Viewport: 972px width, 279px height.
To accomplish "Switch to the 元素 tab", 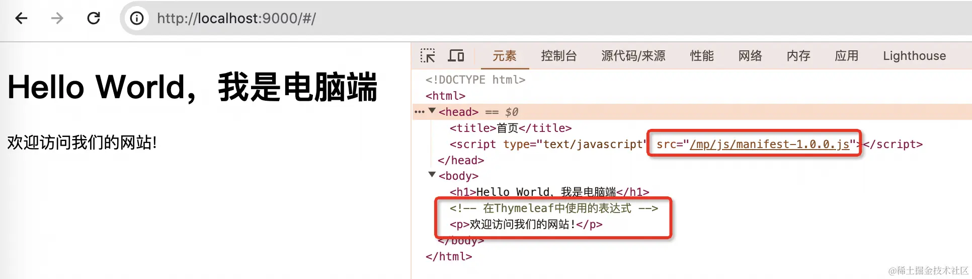I will [x=505, y=56].
